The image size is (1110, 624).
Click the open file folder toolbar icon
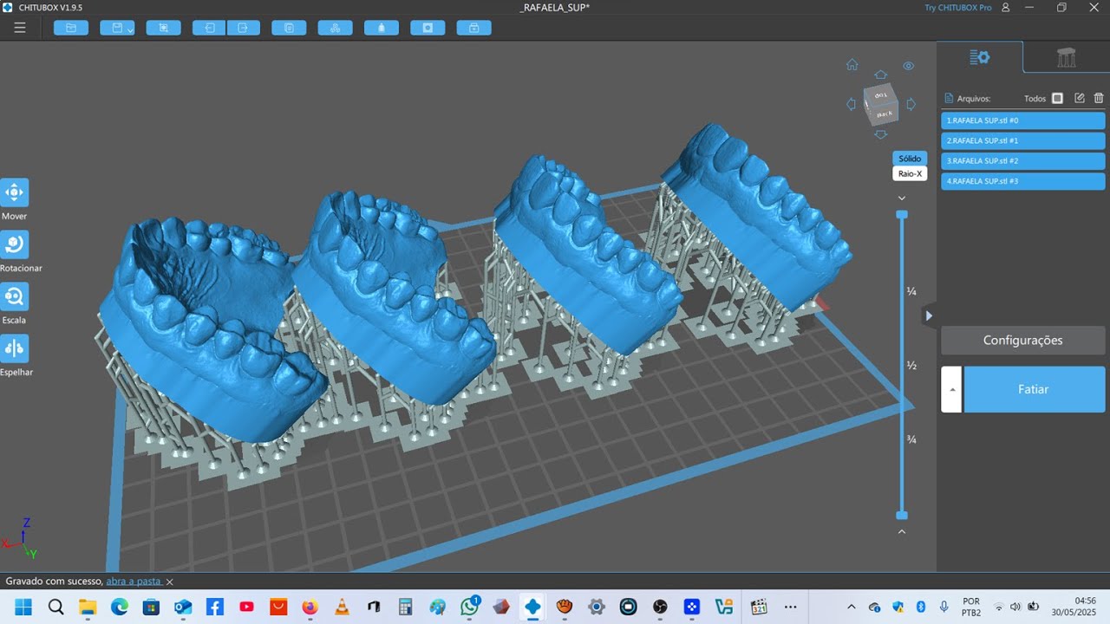click(71, 28)
